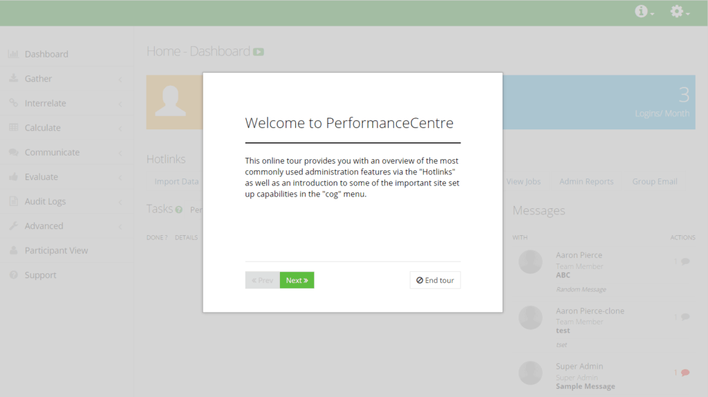Click the Support question icon
This screenshot has width=708, height=397.
click(x=14, y=275)
